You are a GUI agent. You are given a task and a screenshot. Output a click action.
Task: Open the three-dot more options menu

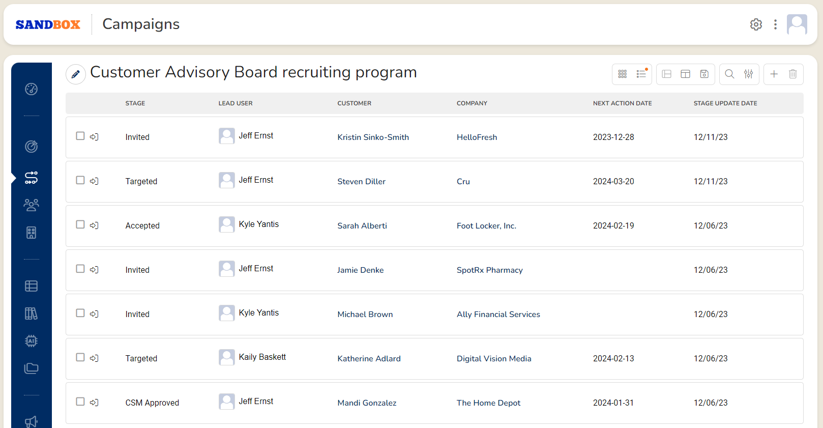[x=775, y=24]
